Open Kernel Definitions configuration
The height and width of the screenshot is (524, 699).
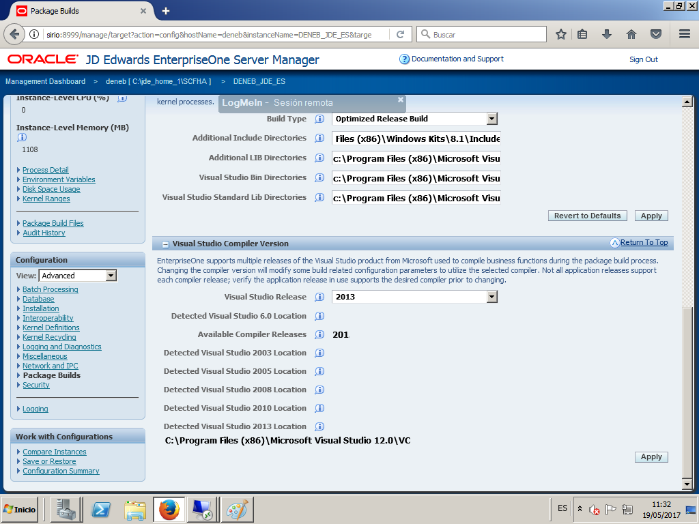pos(51,327)
